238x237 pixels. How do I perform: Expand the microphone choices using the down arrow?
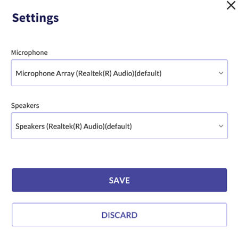221,73
